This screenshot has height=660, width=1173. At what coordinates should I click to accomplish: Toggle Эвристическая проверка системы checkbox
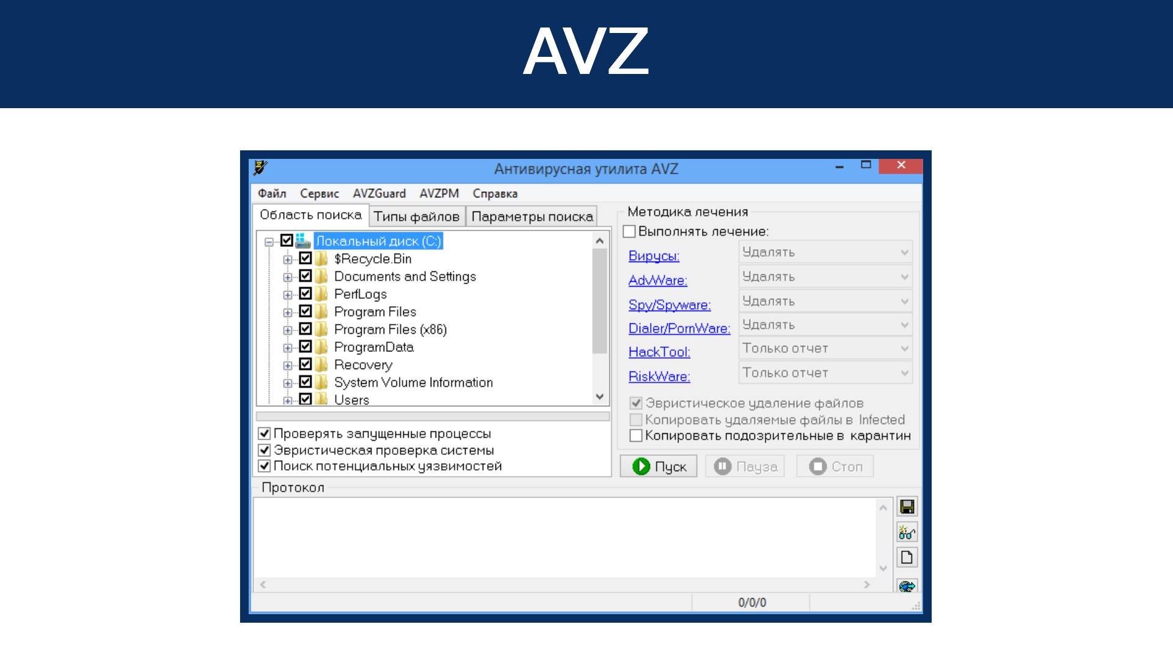click(x=265, y=450)
